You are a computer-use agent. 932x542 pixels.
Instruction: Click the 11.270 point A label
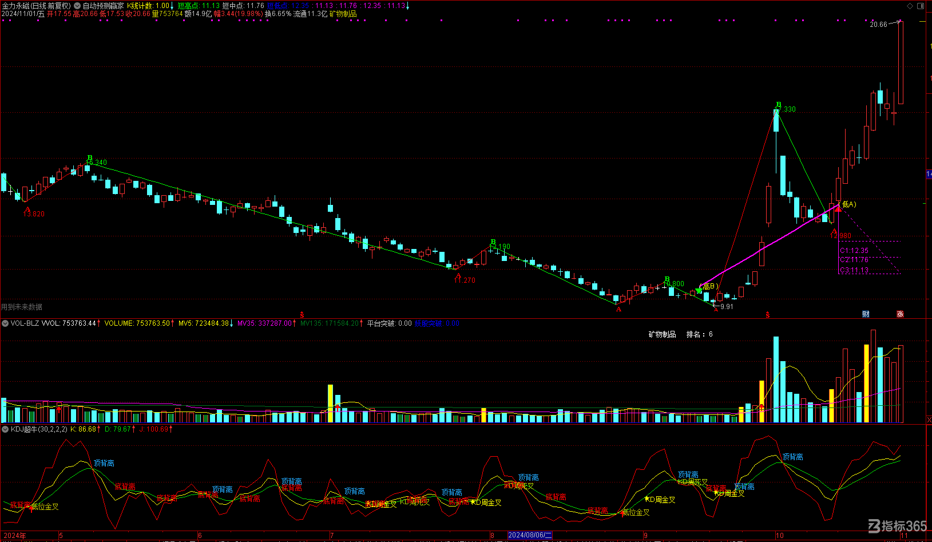click(465, 280)
